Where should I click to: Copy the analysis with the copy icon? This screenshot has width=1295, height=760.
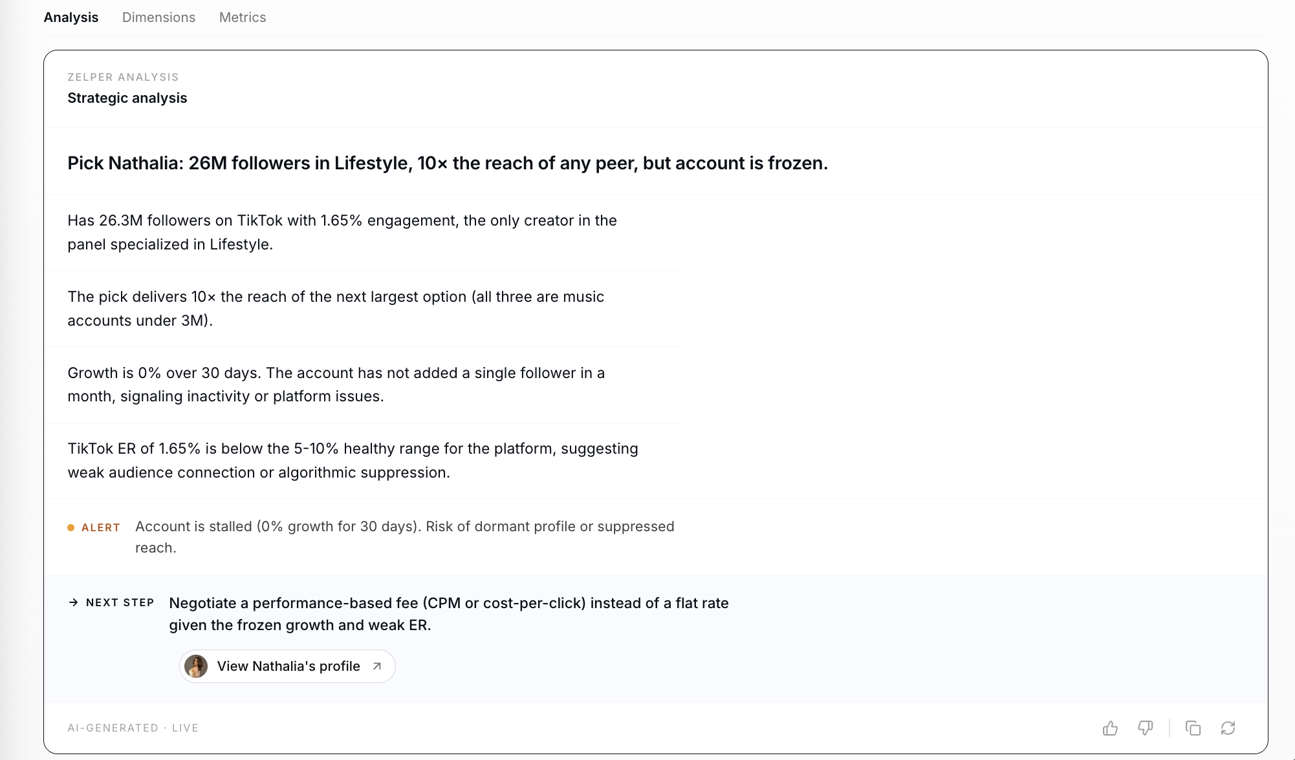(1193, 728)
